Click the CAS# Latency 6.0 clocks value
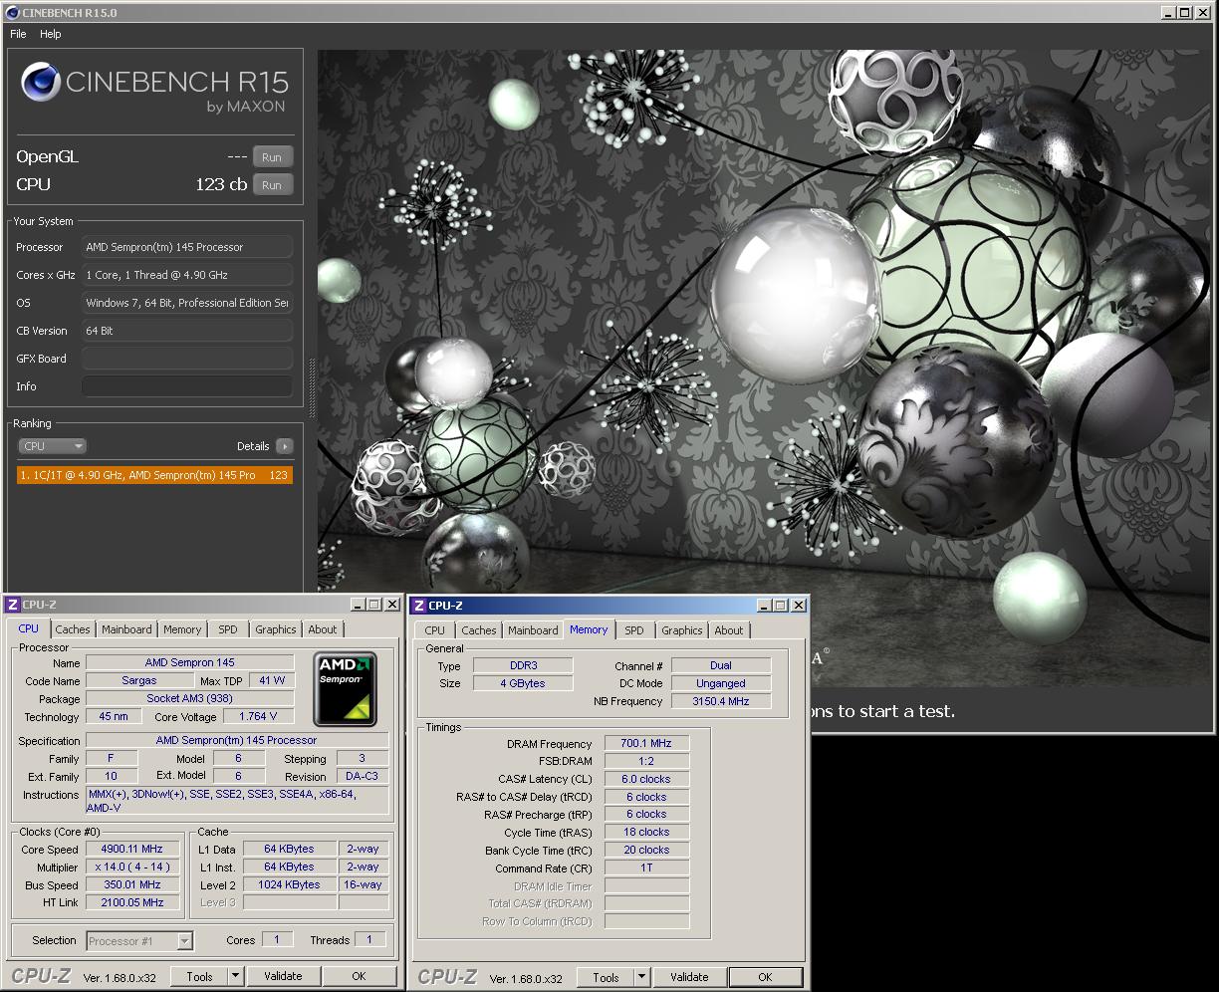Image resolution: width=1219 pixels, height=992 pixels. point(646,780)
